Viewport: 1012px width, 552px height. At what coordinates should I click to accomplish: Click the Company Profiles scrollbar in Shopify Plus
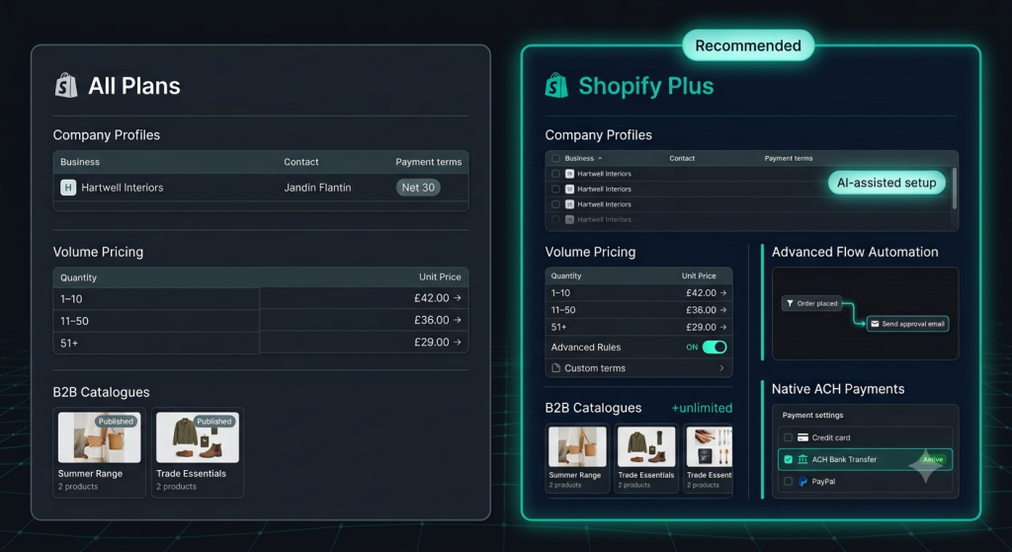pyautogui.click(x=955, y=189)
